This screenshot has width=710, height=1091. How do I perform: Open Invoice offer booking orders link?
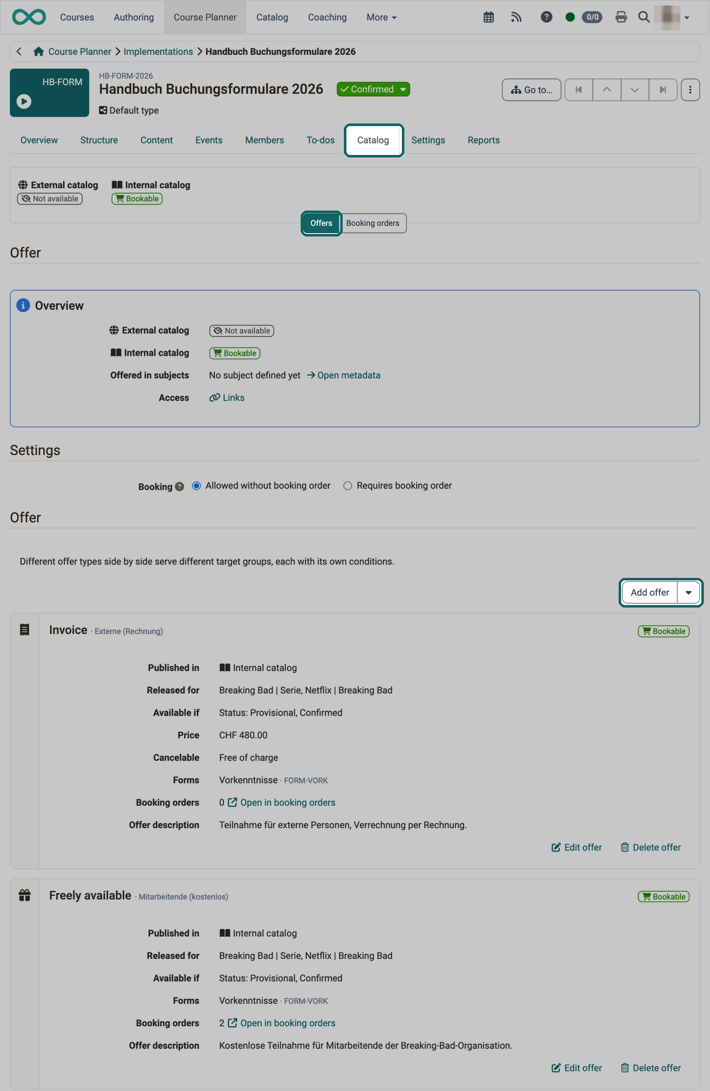282,803
